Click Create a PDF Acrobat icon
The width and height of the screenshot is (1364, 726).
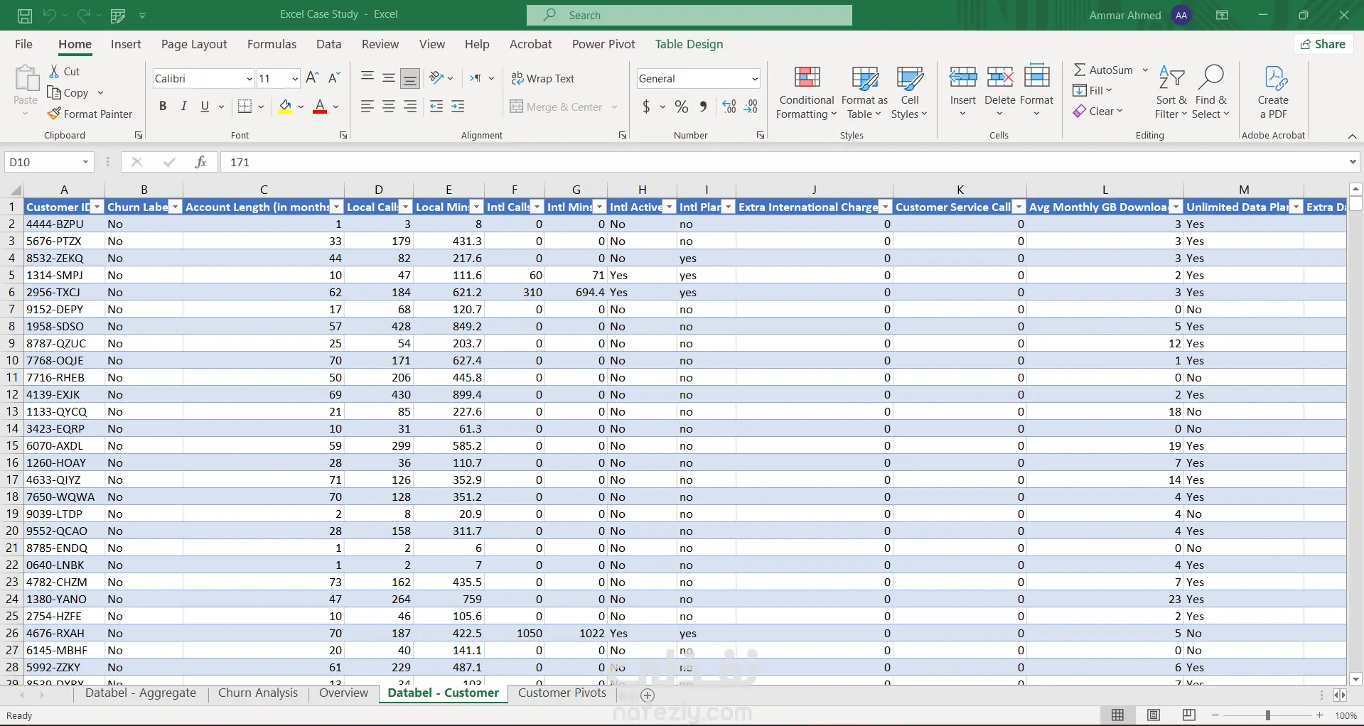1273,92
